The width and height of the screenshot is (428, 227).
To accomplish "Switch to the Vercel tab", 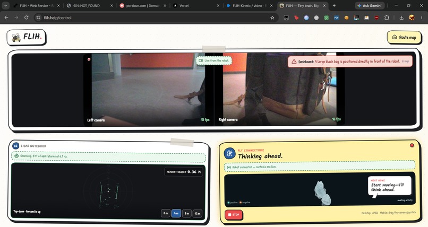I will pos(195,5).
